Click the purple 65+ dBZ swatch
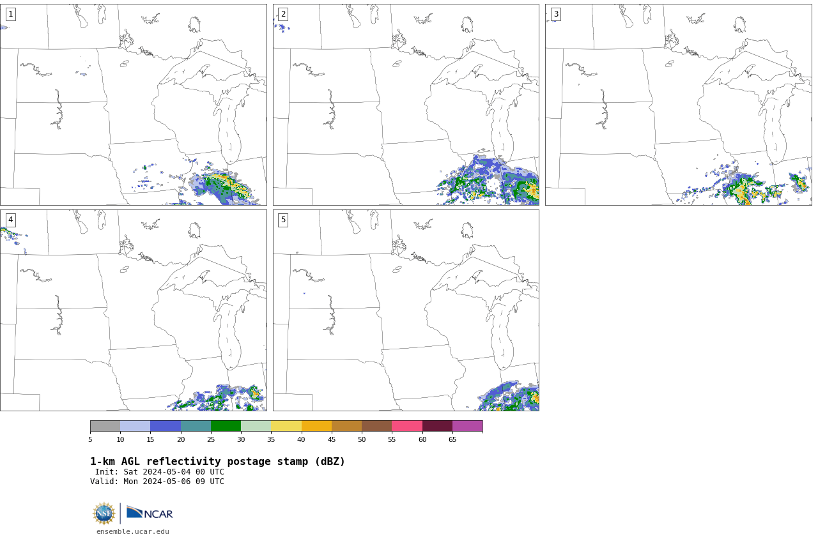Image resolution: width=818 pixels, height=539 pixels. point(467,426)
